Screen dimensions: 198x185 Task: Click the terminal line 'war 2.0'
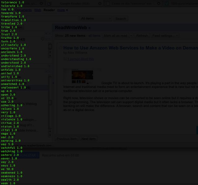(x=7, y=137)
